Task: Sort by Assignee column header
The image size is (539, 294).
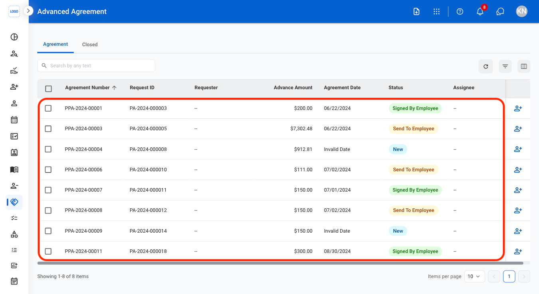Action: coord(464,88)
